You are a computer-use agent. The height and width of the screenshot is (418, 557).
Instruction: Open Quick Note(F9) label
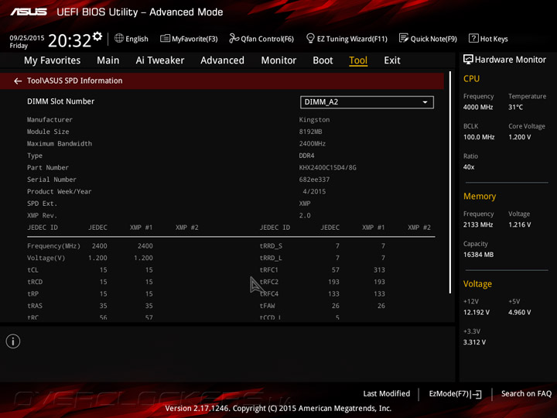click(x=434, y=39)
